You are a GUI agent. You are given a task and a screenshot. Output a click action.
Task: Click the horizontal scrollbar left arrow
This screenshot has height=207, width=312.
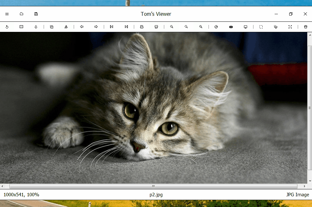[x=2, y=186]
